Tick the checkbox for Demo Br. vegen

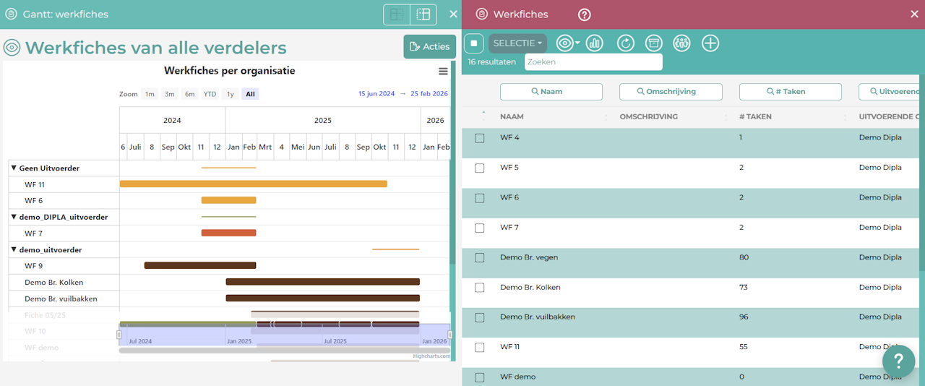(480, 258)
